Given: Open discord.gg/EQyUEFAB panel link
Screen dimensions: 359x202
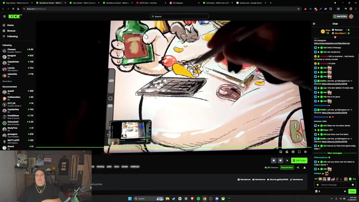Looking at the screenshot, I should [x=278, y=180].
